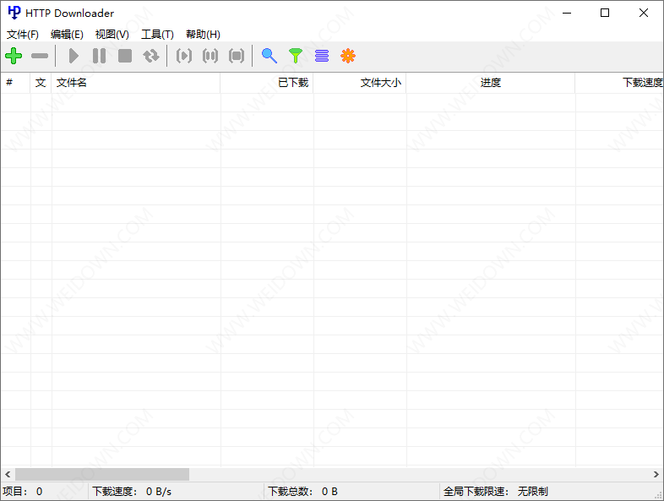
Task: Click the green funnel filter icon
Action: pyautogui.click(x=295, y=56)
